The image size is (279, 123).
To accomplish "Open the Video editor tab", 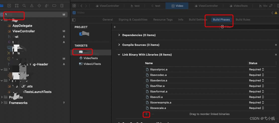I will (177, 6).
